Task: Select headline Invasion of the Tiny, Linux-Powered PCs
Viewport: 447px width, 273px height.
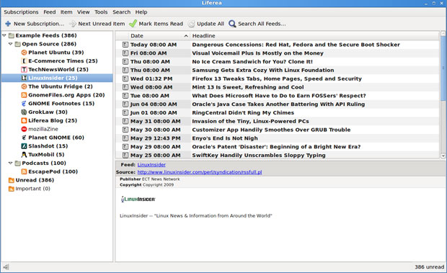Action: tap(250, 122)
